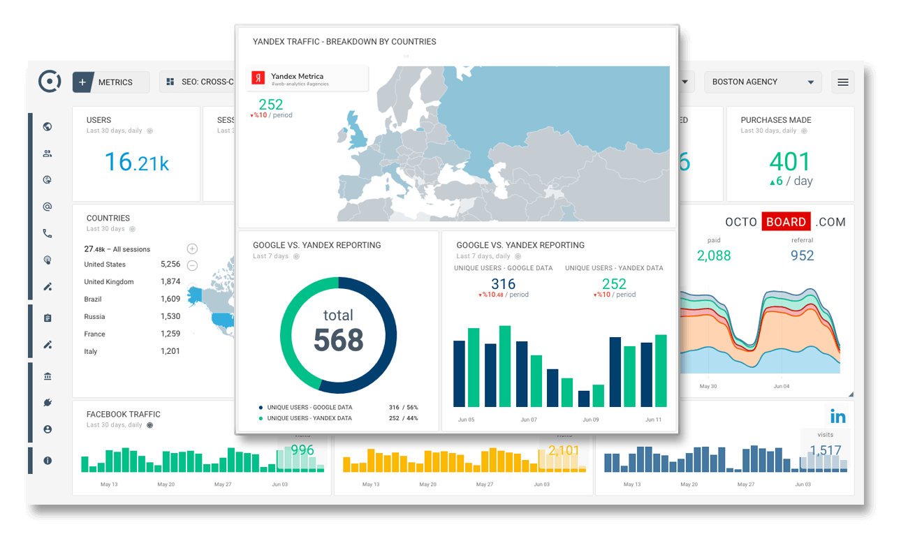Click the resize corner handle under the area chart

tap(850, 394)
